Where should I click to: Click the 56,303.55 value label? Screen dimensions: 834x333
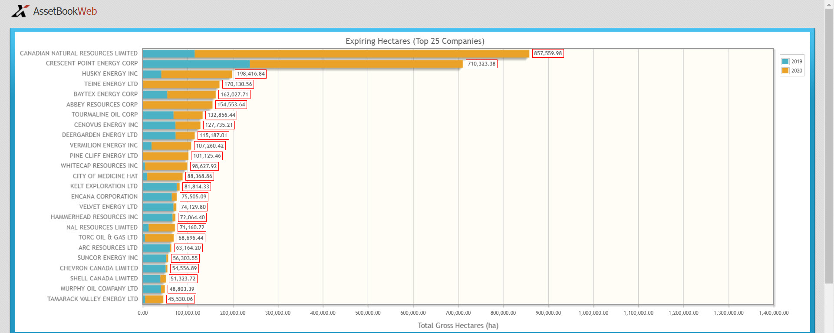click(x=185, y=258)
